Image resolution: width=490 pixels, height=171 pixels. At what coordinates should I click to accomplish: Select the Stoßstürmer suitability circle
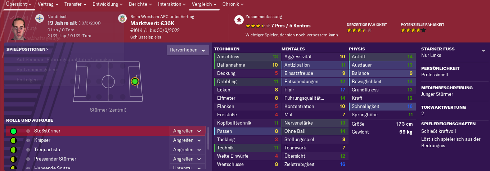(14, 131)
